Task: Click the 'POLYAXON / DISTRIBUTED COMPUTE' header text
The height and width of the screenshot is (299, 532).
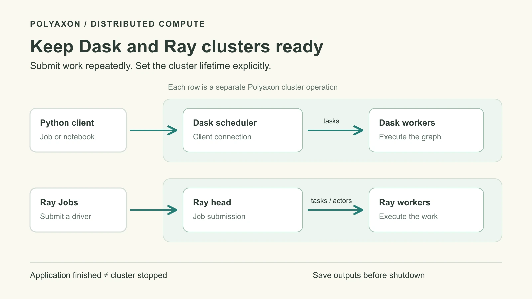Action: (117, 24)
